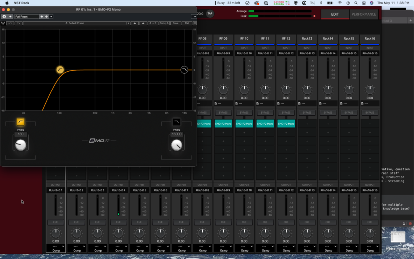Click the low-pass FREQ knob set to 16000
414x259 pixels.
(176, 145)
